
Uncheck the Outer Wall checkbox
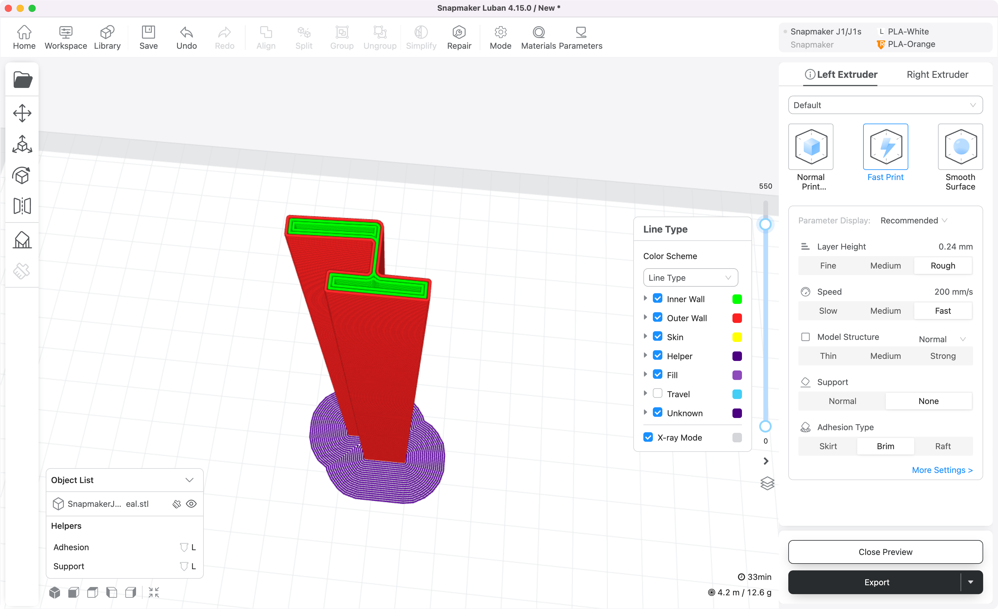pyautogui.click(x=658, y=318)
